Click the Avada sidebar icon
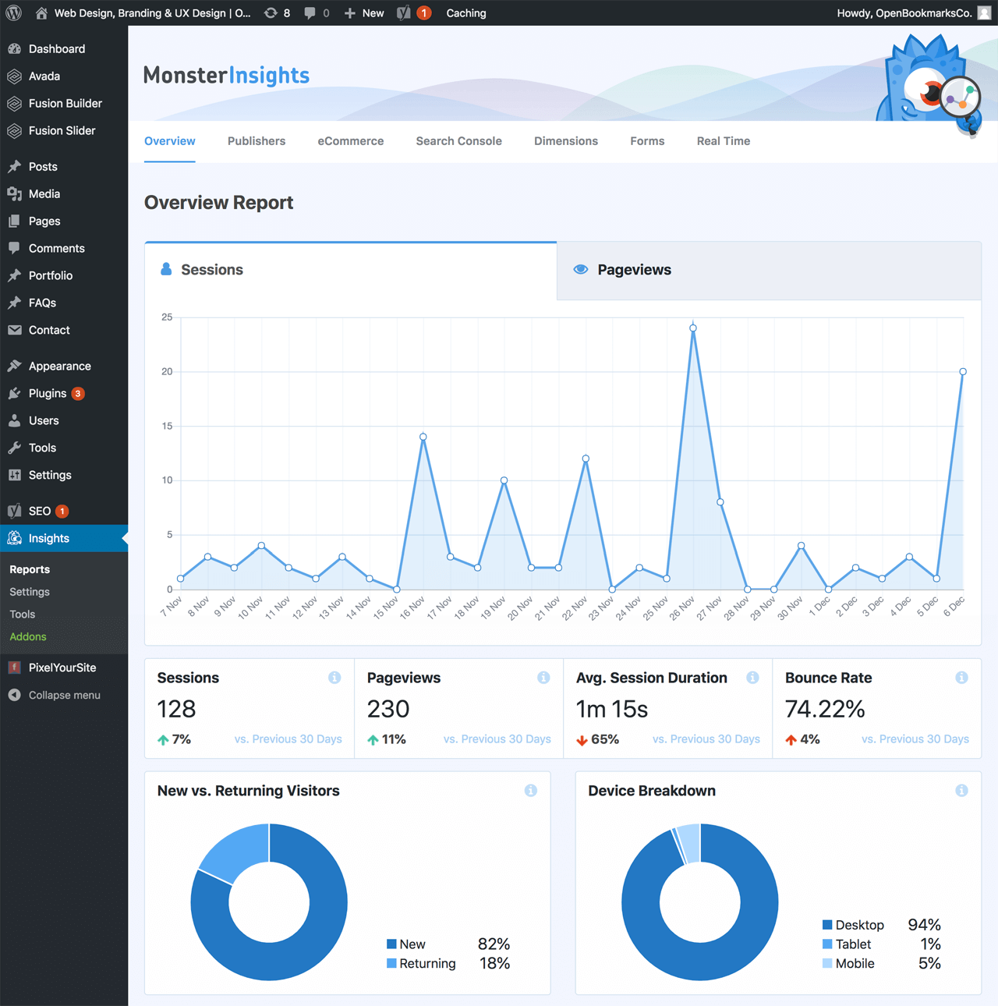This screenshot has height=1006, width=998. click(x=15, y=76)
